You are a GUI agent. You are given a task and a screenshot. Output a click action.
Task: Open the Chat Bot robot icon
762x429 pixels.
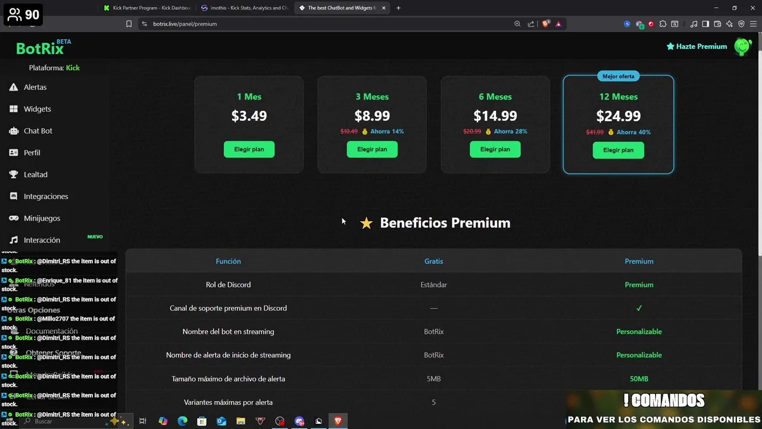13,131
